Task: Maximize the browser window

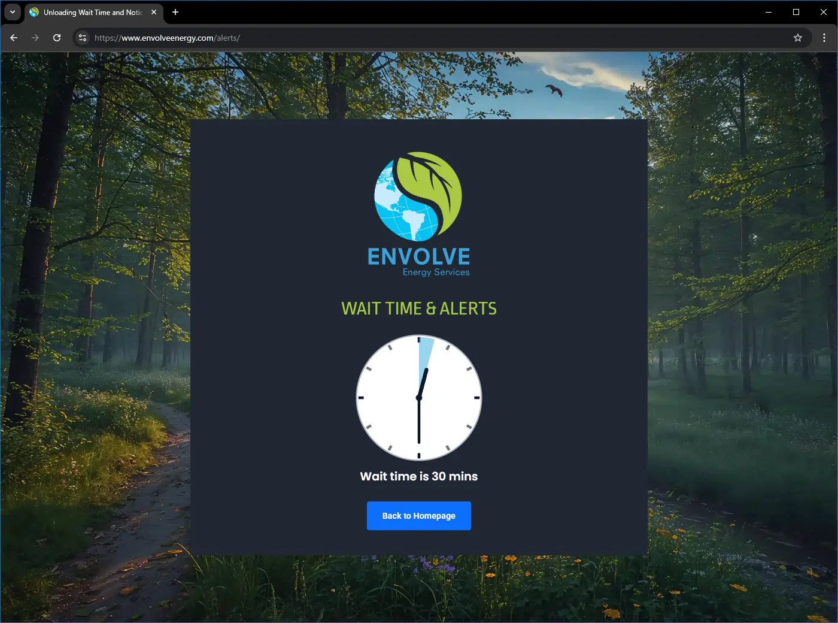Action: coord(796,12)
